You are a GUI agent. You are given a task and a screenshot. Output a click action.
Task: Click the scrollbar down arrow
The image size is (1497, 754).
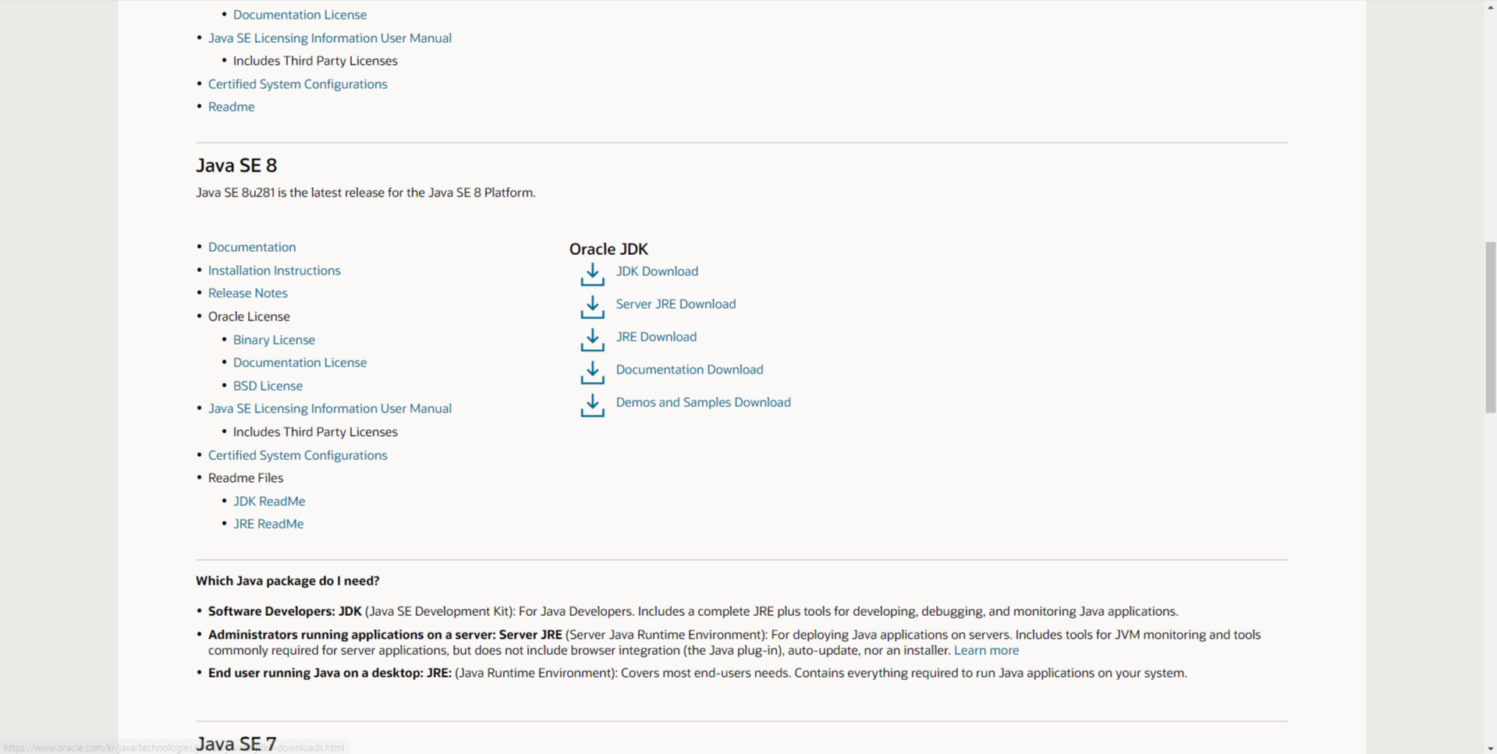click(1490, 748)
